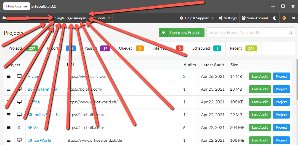Screen dimensions: 298x145
Task: Click Last Audit for SB V5 row
Action: point(260,127)
